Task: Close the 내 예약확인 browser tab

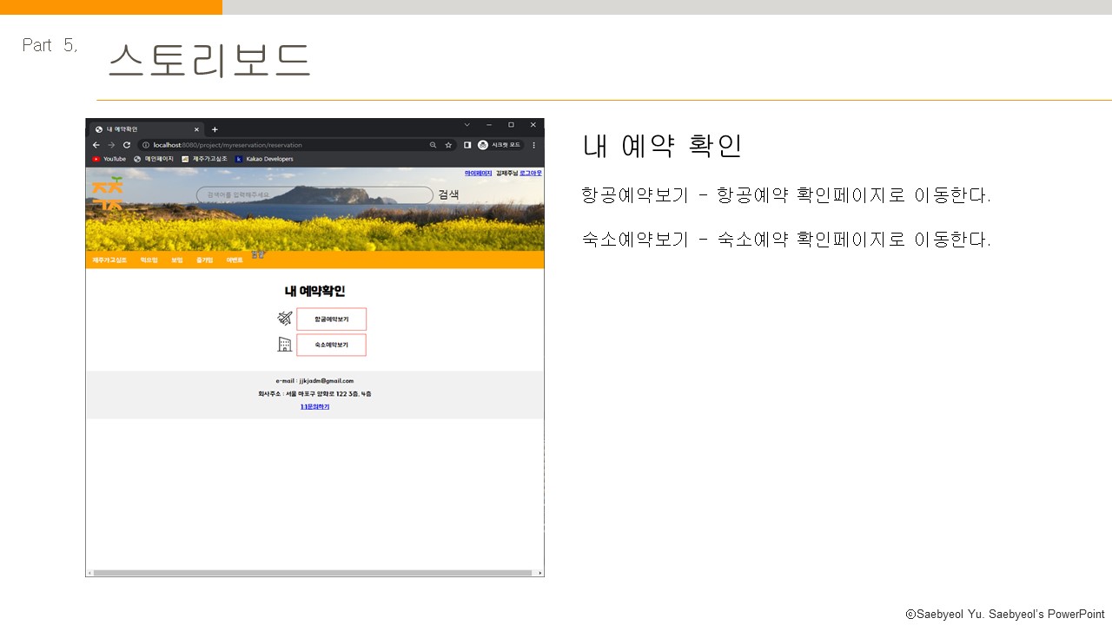Action: tap(196, 129)
